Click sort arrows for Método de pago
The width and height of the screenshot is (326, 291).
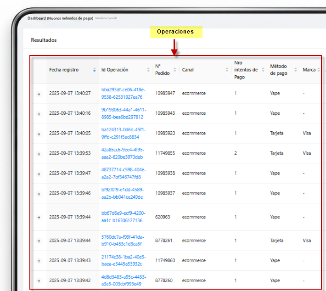point(296,70)
